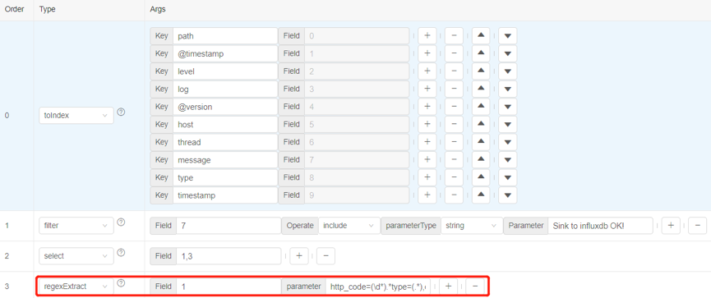The height and width of the screenshot is (298, 711).
Task: Add a row after the message key
Action: coord(427,160)
